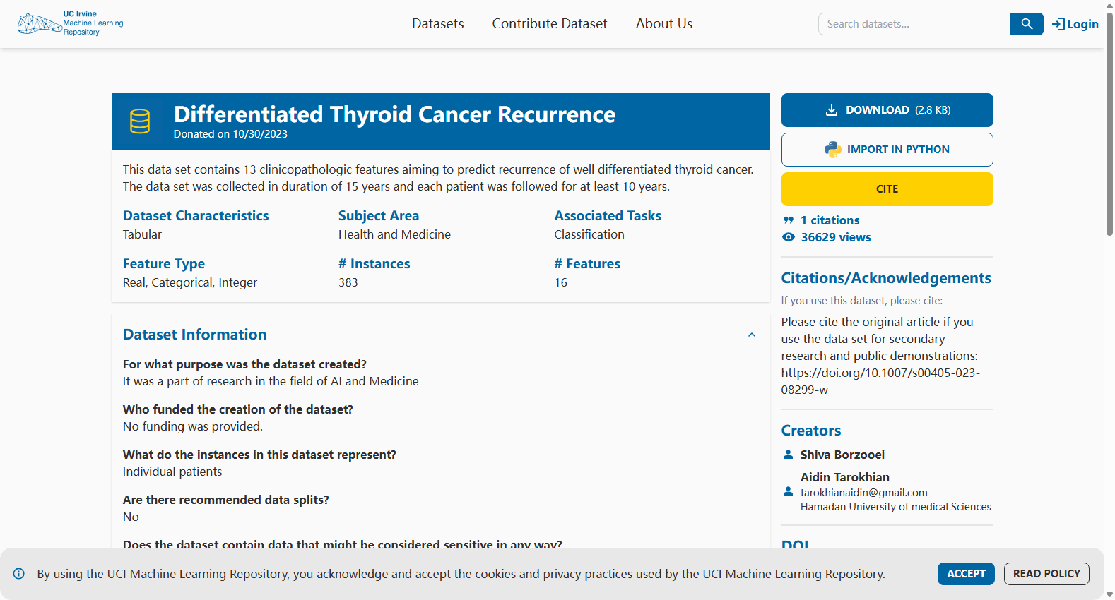Click the Associated Tasks heading
Screen dimensions: 1115x600
click(608, 216)
